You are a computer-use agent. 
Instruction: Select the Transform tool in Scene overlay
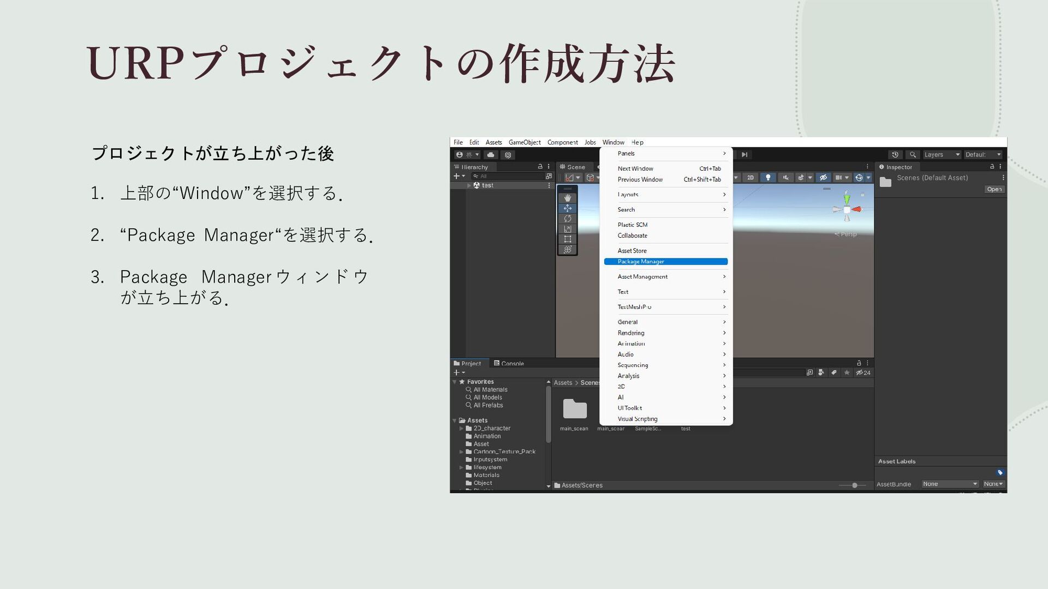click(568, 249)
